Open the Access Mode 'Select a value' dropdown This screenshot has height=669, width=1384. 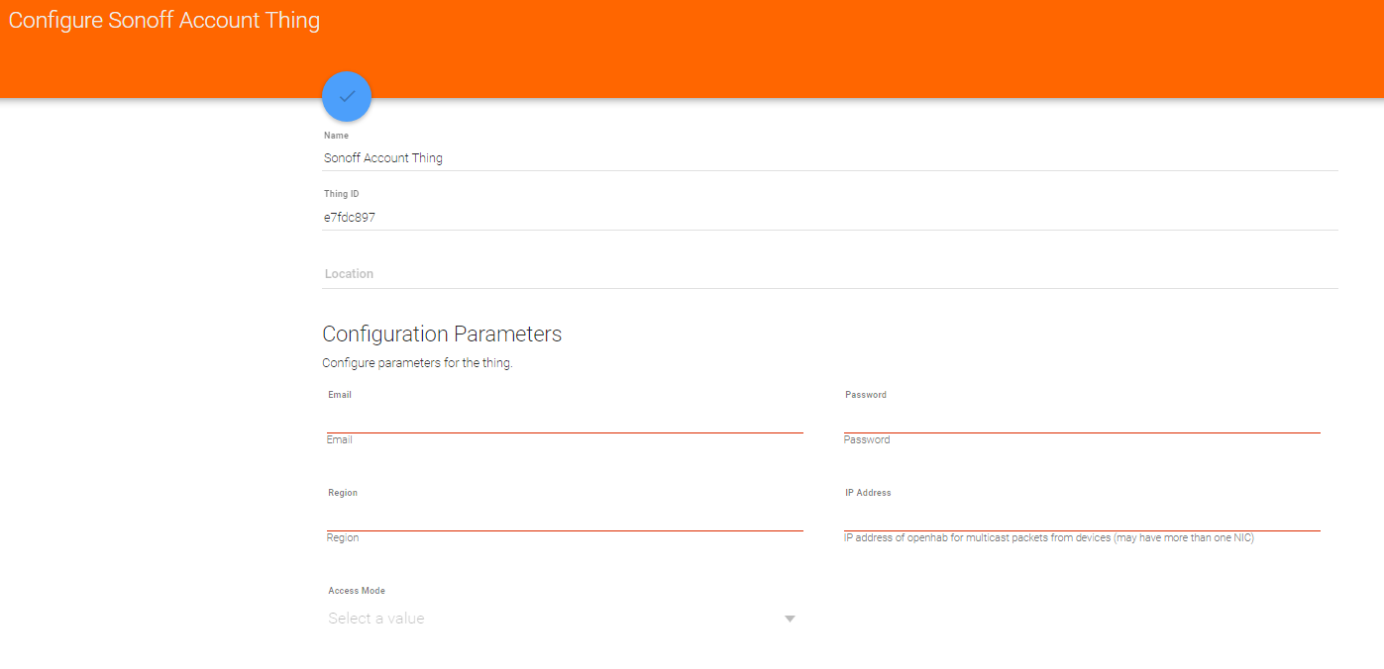pos(563,619)
